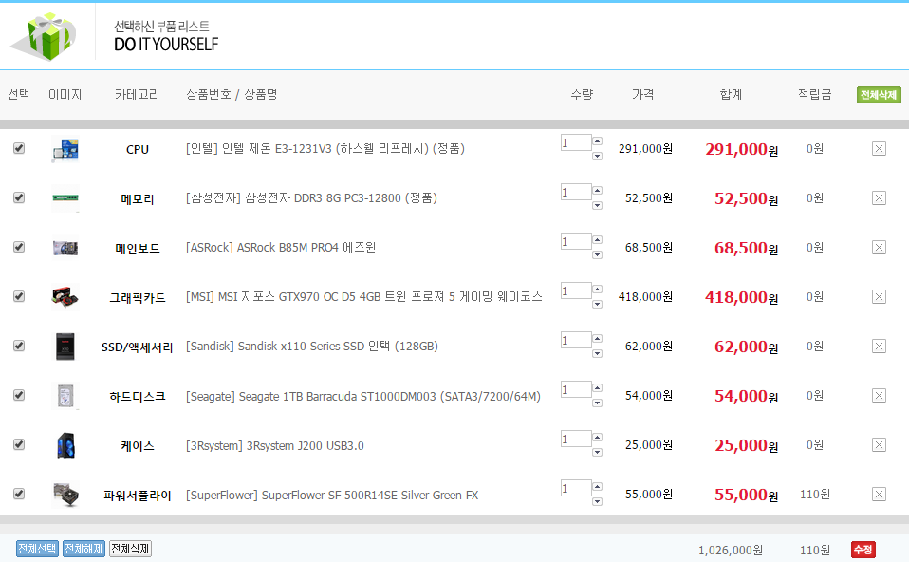
Task: Remove the CPU row with its X icon
Action: pyautogui.click(x=879, y=149)
